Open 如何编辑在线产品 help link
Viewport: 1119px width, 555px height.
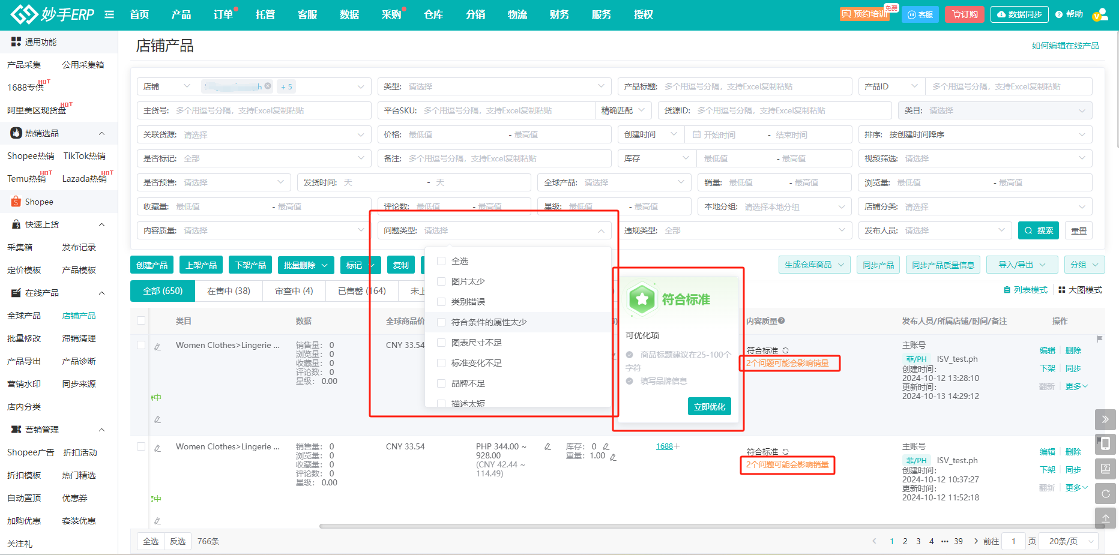pos(1065,46)
